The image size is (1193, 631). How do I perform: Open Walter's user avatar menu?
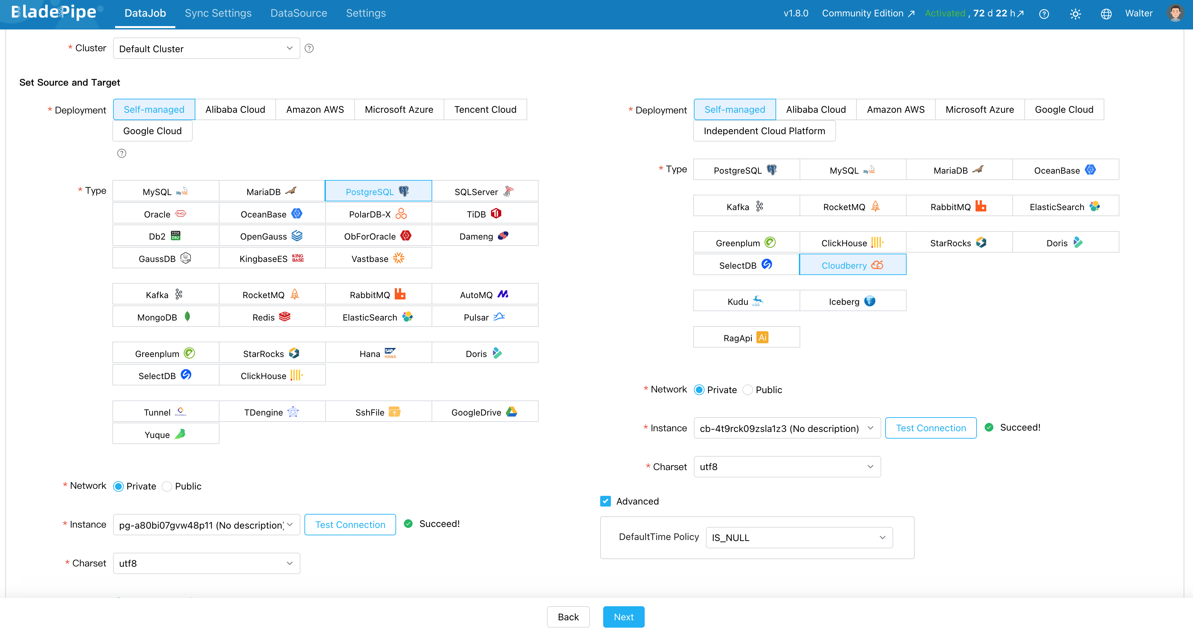(1175, 13)
